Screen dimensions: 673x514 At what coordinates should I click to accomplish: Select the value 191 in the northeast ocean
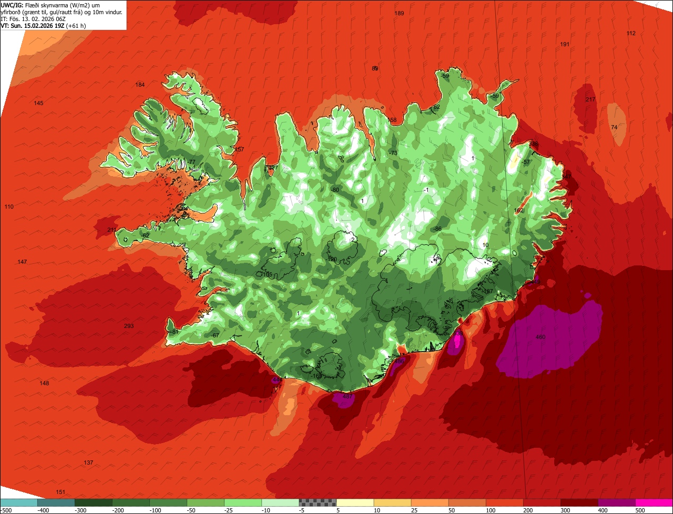(x=565, y=44)
